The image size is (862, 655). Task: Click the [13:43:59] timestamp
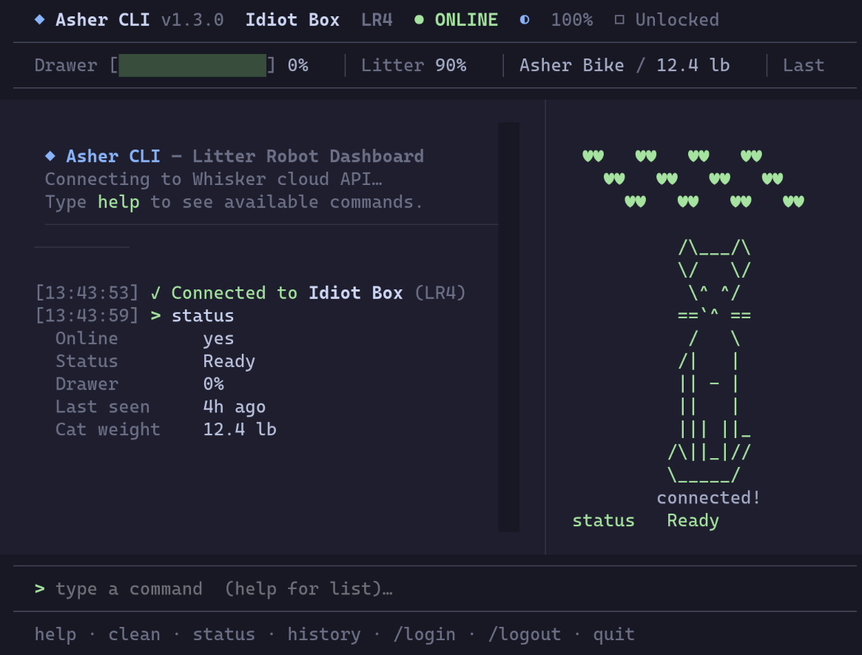coord(87,316)
